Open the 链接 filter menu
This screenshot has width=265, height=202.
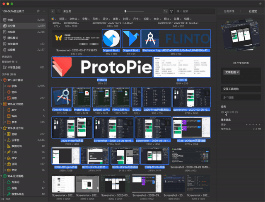pyautogui.click(x=188, y=19)
